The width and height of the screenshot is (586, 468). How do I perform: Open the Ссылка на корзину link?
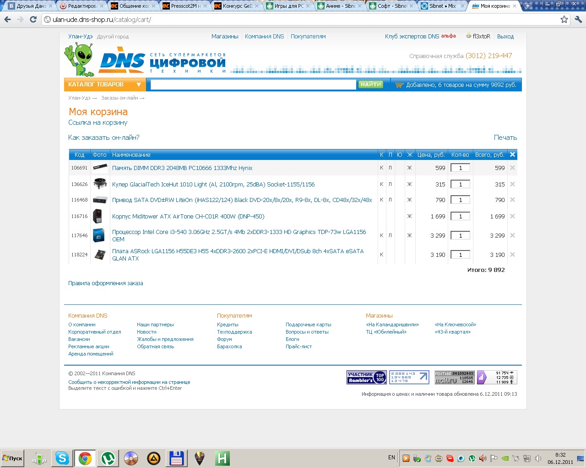pyautogui.click(x=98, y=122)
